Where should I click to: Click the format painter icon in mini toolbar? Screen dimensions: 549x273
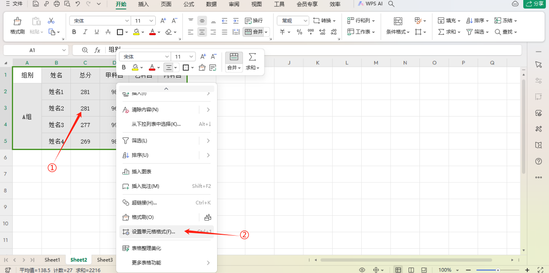tap(202, 68)
